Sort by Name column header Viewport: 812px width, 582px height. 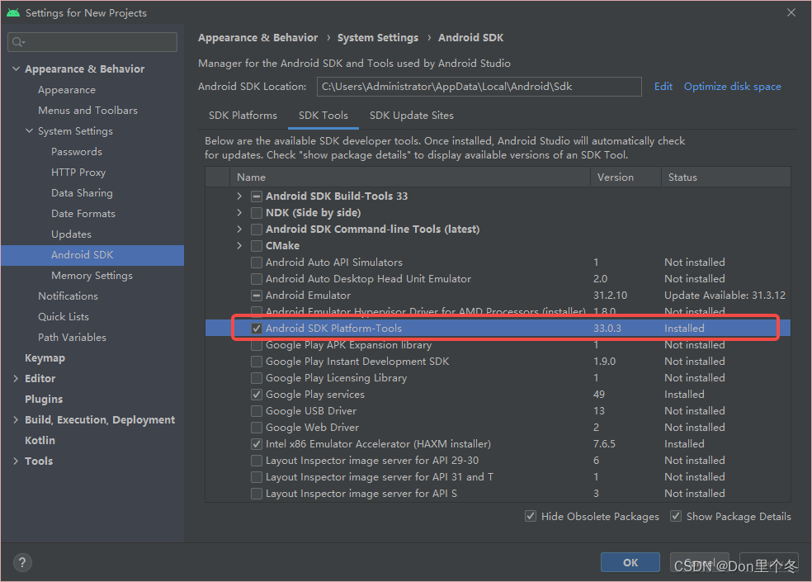coord(410,177)
